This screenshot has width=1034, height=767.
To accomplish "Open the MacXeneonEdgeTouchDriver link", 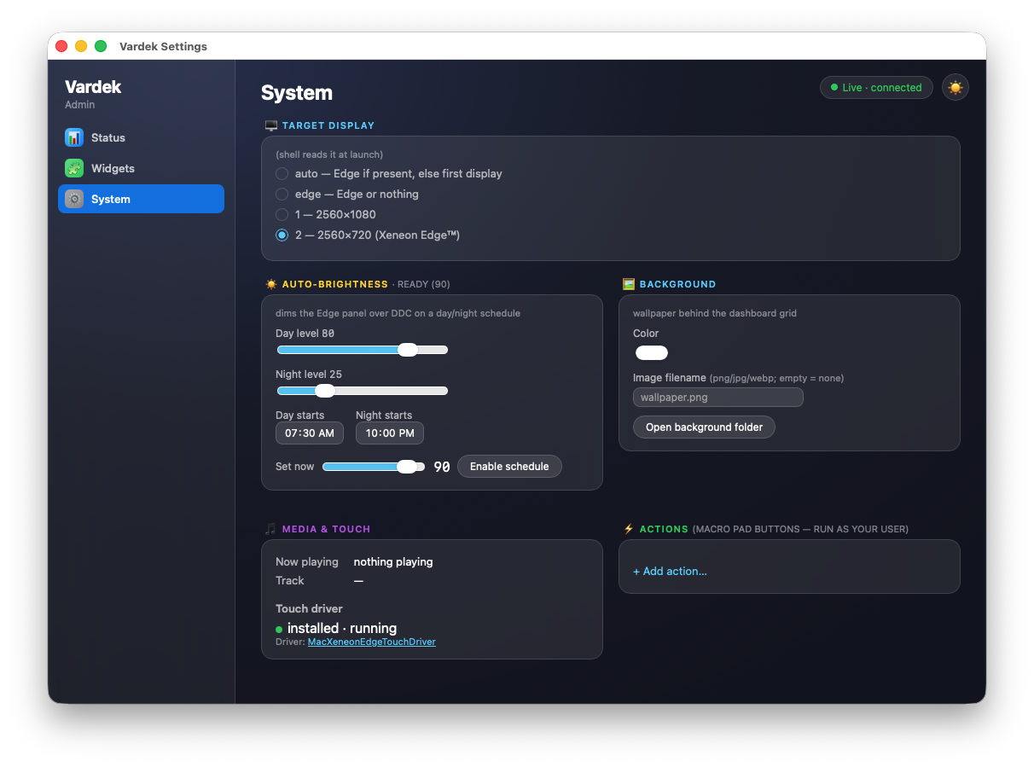I will [x=372, y=642].
